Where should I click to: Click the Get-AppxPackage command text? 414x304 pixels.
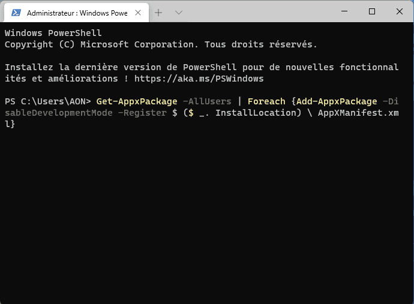[x=136, y=101]
